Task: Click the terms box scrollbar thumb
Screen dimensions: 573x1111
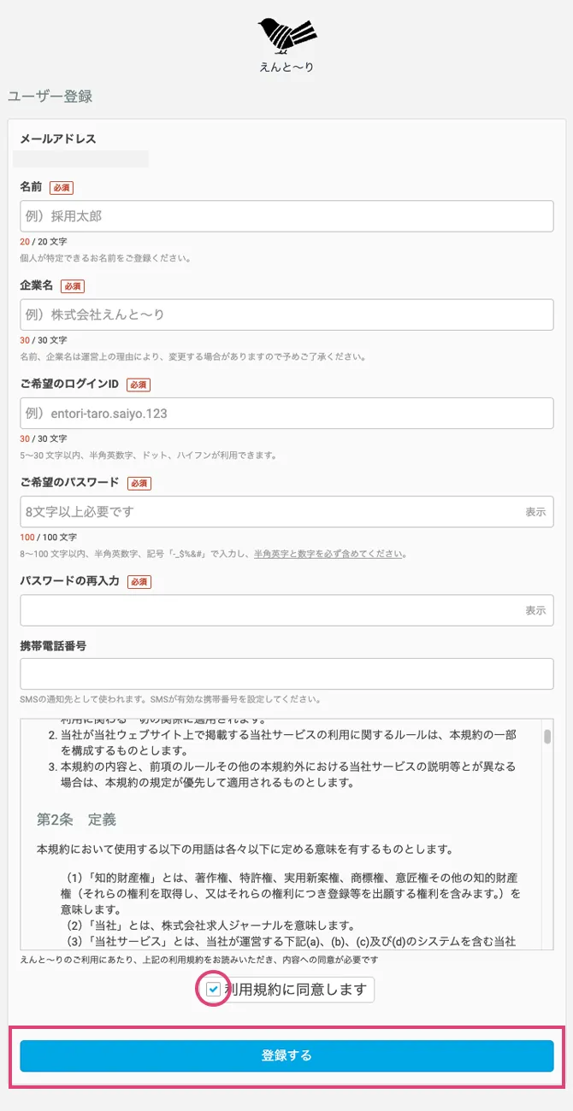Action: (547, 737)
